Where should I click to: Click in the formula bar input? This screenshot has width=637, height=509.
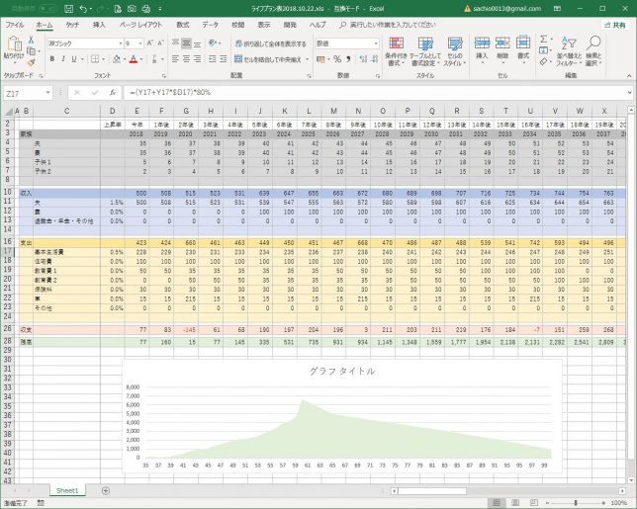click(x=374, y=93)
